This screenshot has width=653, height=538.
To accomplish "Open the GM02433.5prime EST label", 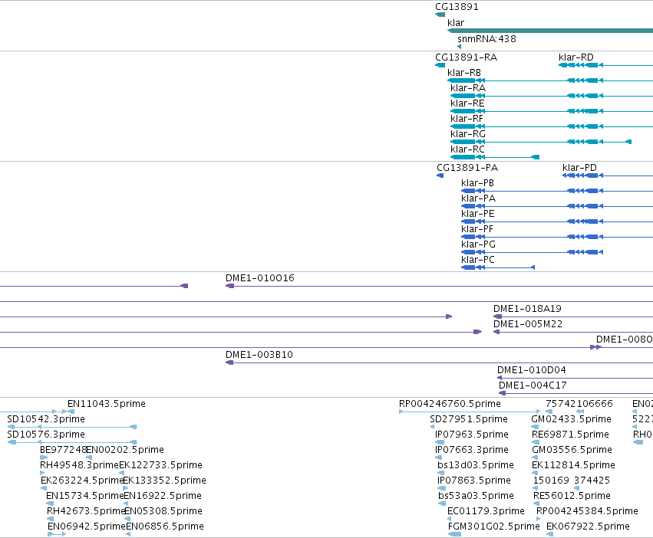I will (x=572, y=419).
